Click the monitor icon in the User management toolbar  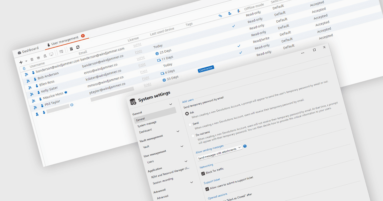tap(51, 54)
